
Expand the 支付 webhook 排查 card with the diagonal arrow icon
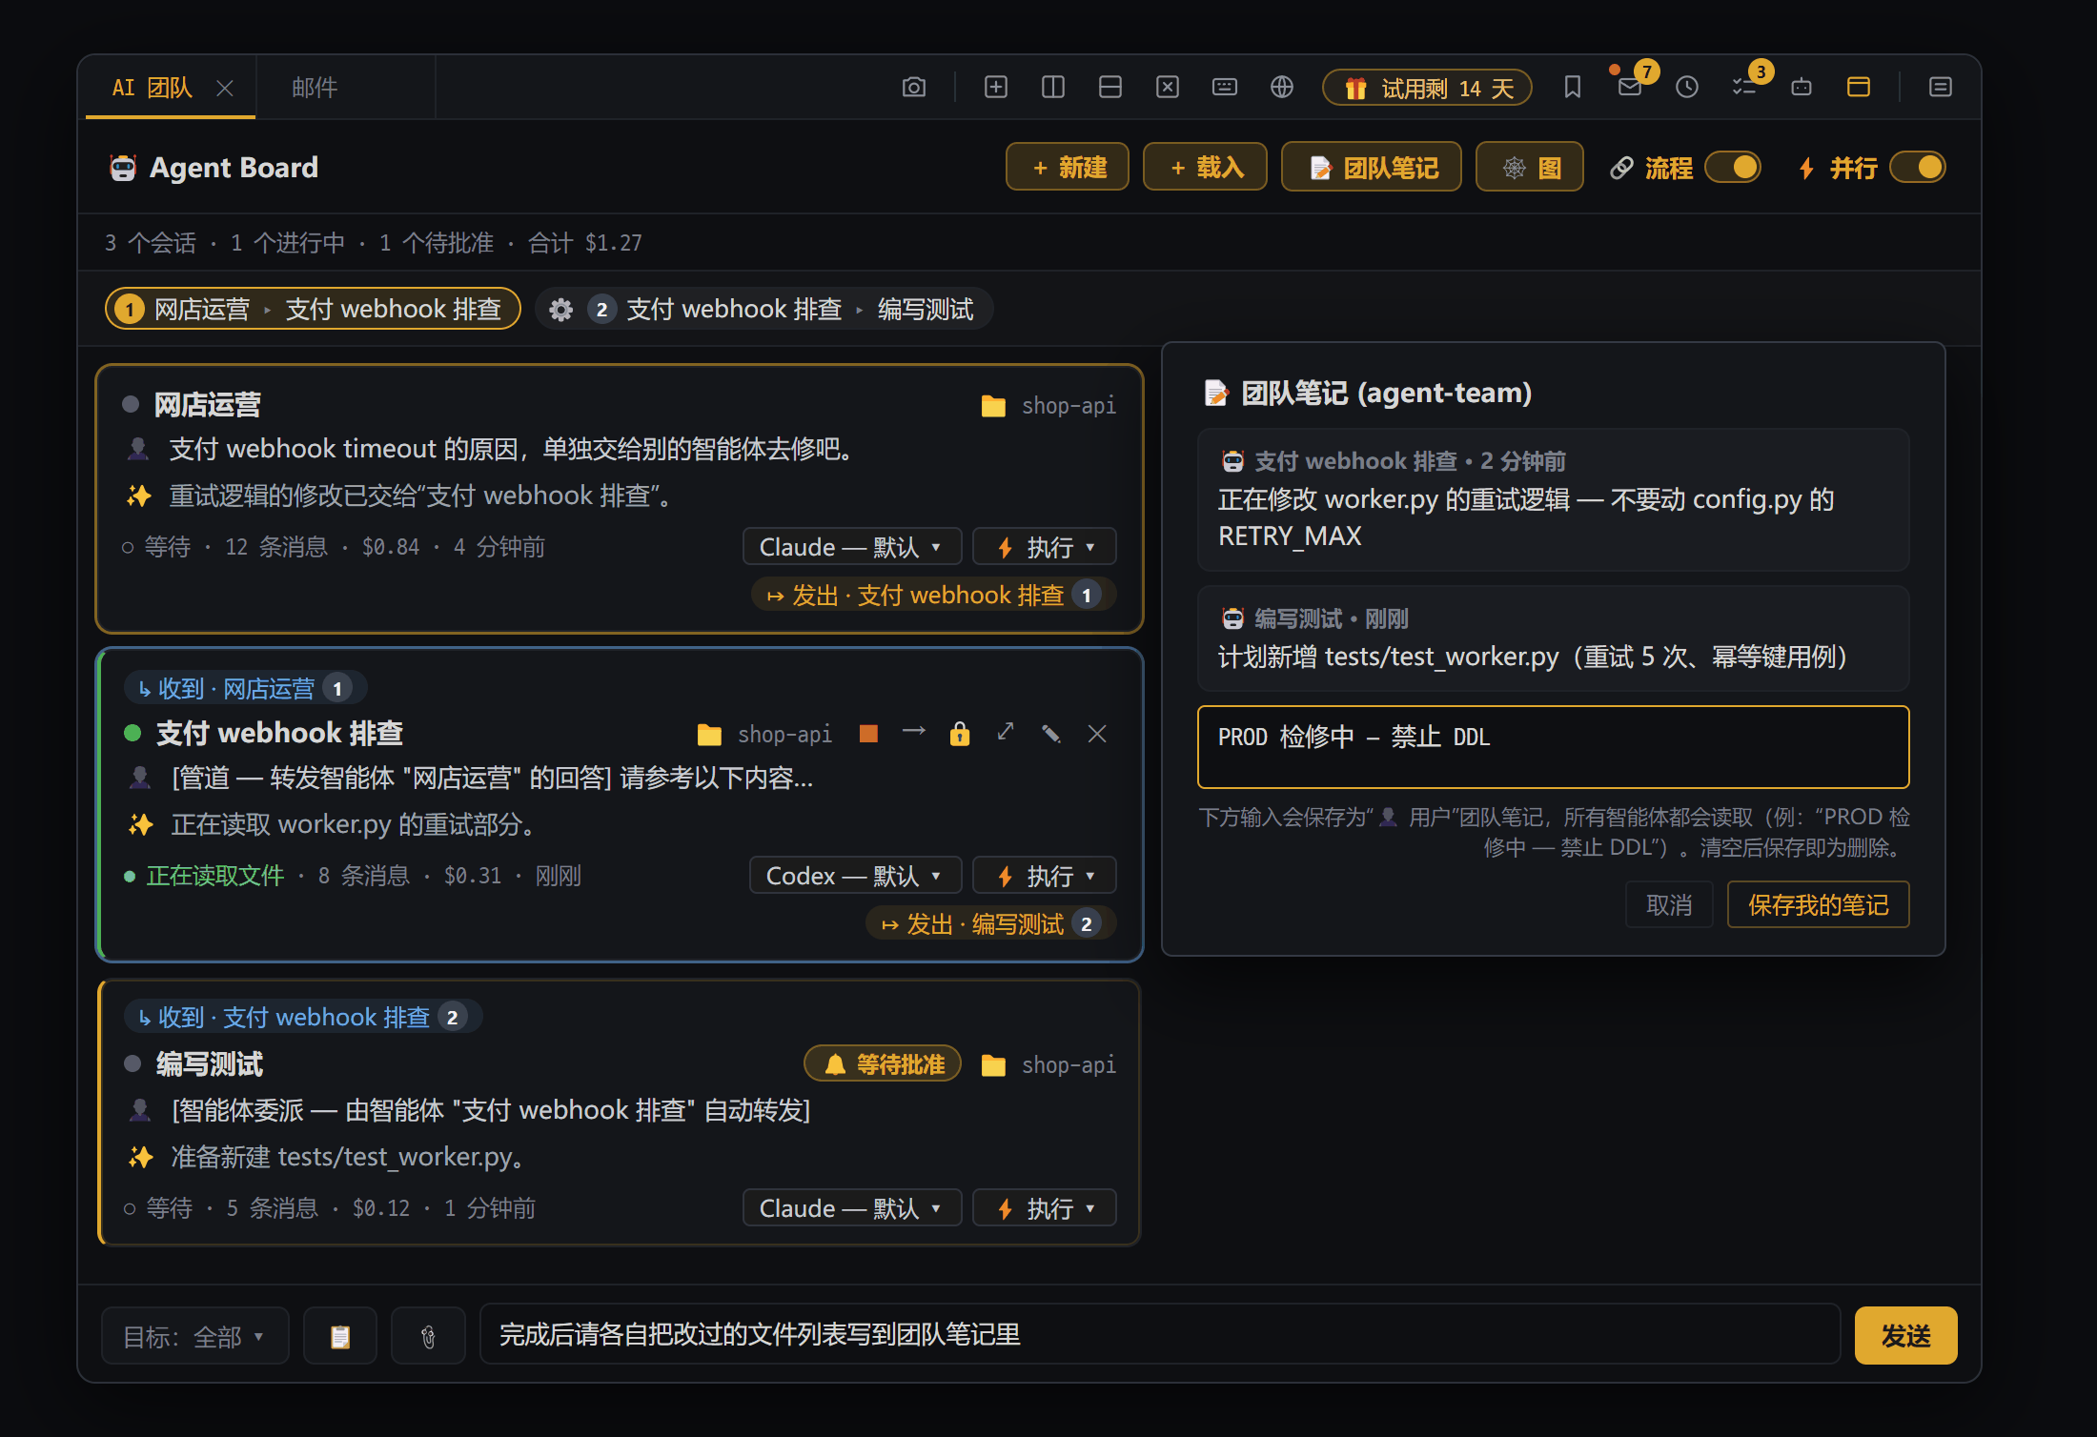point(1005,732)
